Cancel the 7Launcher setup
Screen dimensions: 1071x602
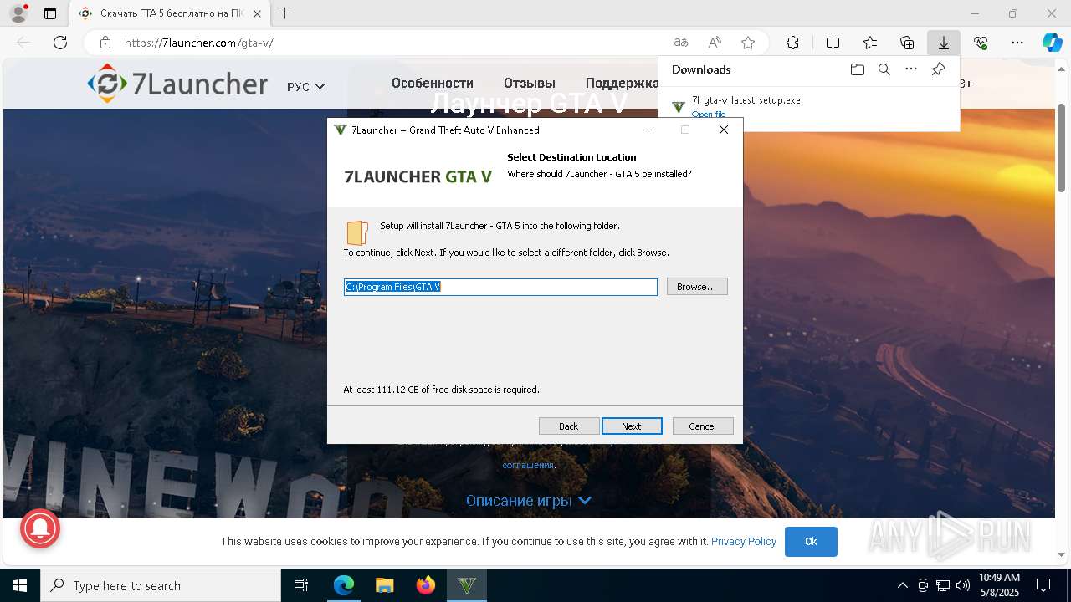coord(703,426)
